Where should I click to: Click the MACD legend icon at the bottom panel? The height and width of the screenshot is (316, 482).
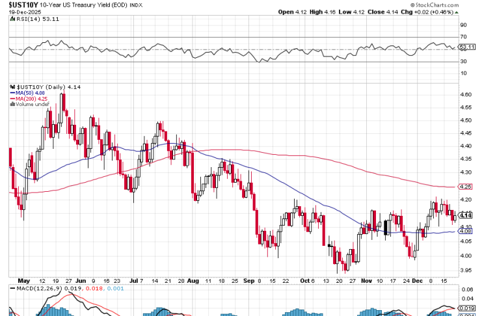click(12, 288)
